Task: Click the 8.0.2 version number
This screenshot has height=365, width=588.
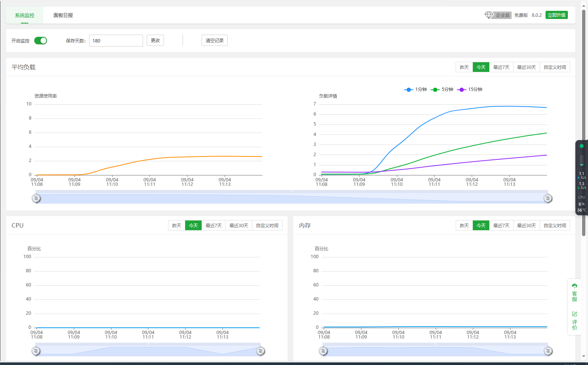Action: coord(537,15)
